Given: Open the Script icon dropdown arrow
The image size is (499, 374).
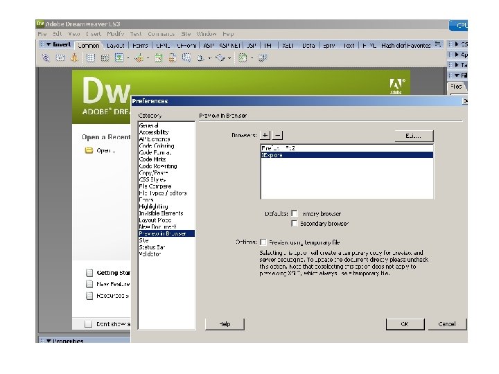Looking at the screenshot, I should pyautogui.click(x=229, y=58).
